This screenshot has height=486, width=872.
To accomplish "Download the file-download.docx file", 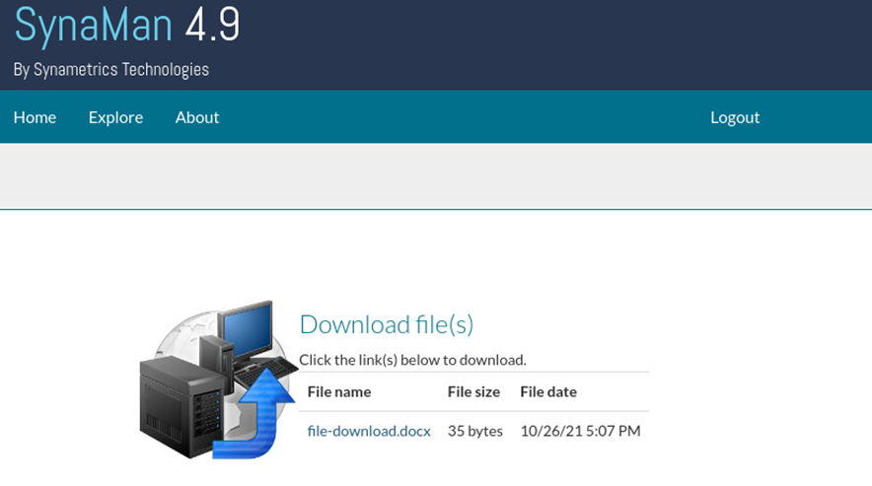I will (x=369, y=431).
